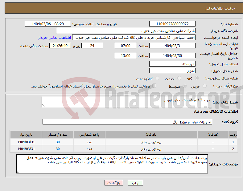
Task: Click the response deadline date 1404/03/31 field
Action: 172,46
